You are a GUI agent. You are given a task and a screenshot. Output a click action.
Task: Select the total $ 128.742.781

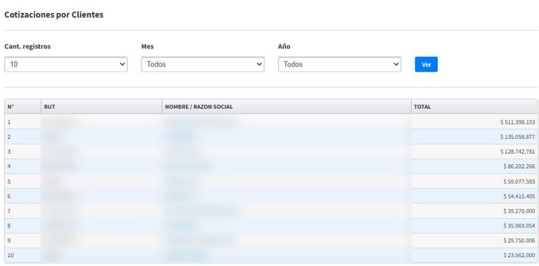517,151
